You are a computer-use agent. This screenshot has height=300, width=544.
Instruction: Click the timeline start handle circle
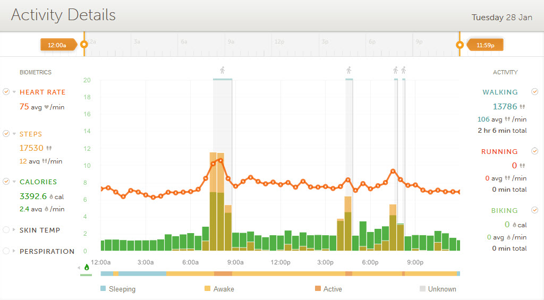83,45
